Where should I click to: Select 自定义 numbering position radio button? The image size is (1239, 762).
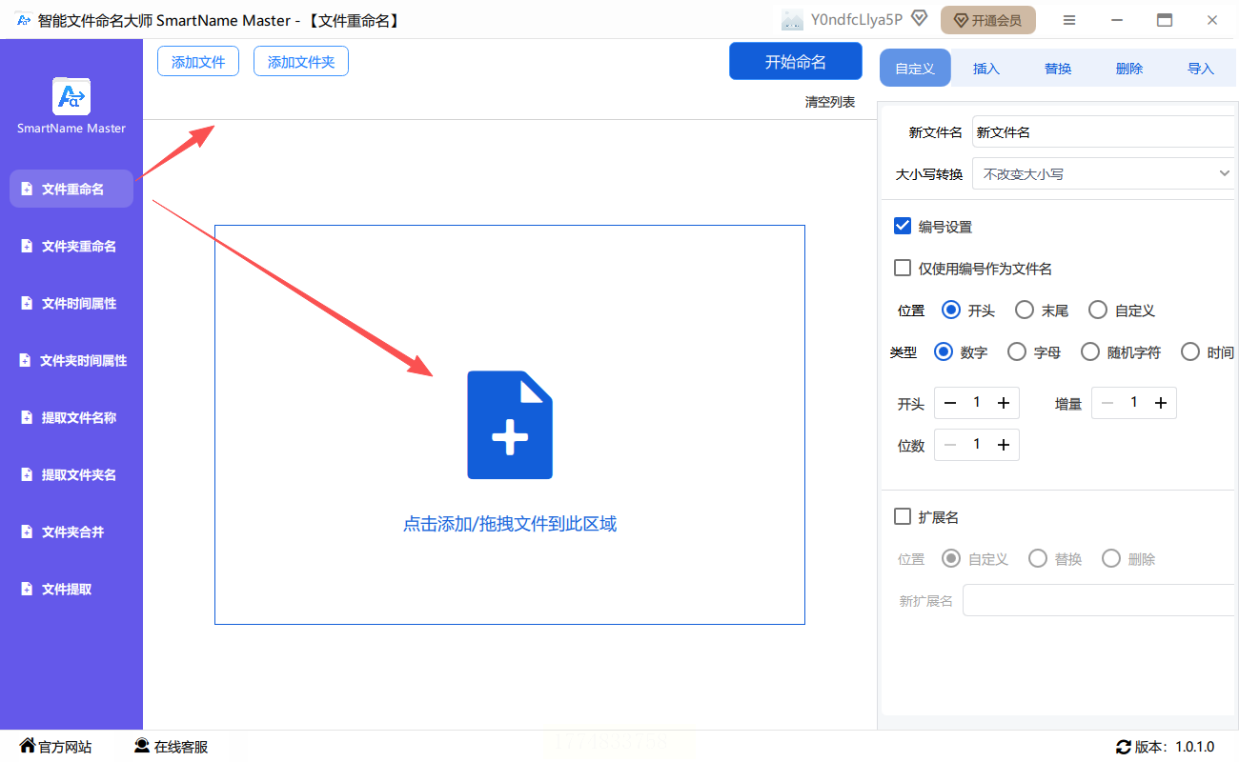[1098, 310]
